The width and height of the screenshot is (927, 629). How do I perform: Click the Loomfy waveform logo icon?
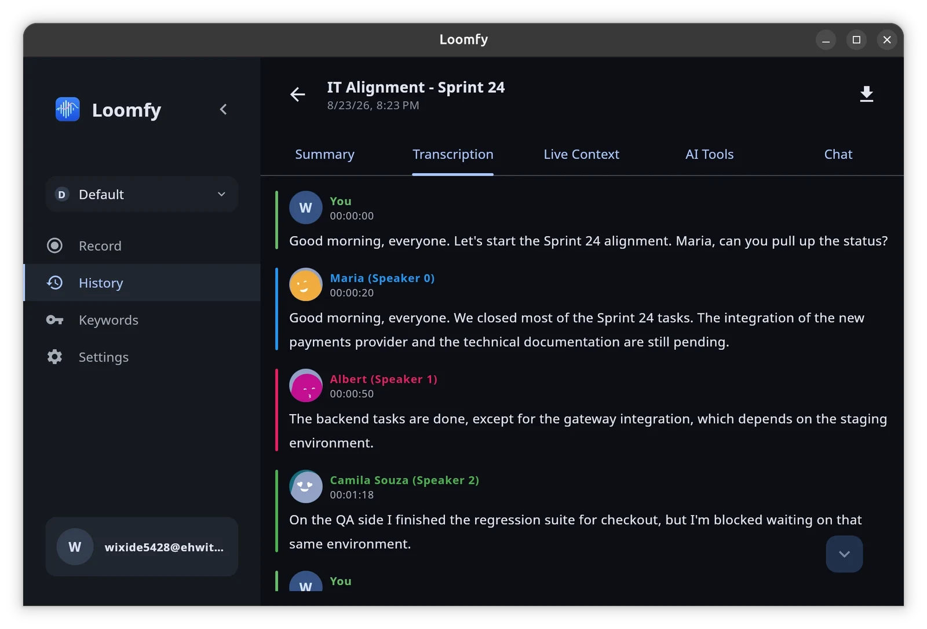pyautogui.click(x=67, y=109)
